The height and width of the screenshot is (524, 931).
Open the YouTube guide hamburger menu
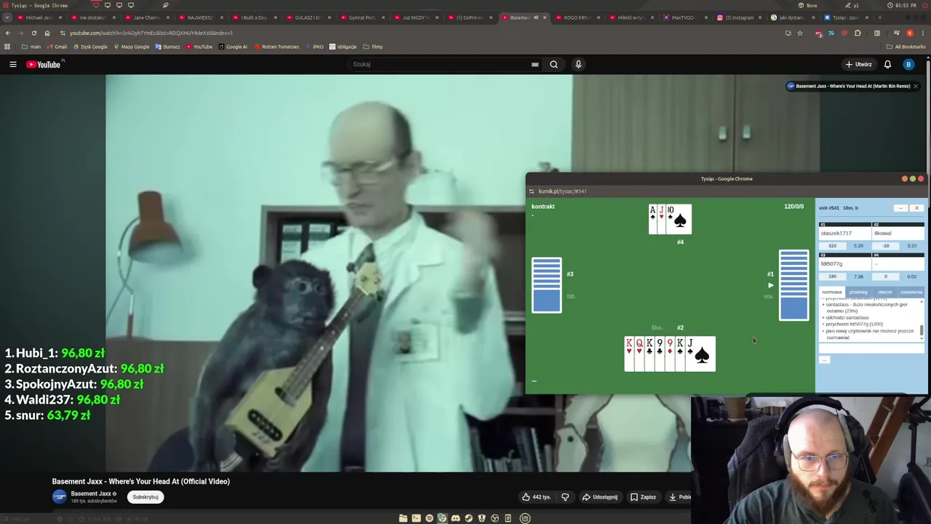pos(12,65)
